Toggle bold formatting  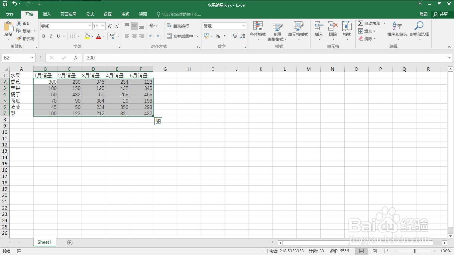pyautogui.click(x=44, y=36)
